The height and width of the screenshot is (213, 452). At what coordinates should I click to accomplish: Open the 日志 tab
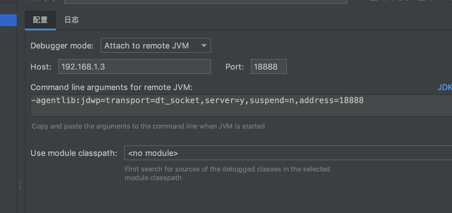[71, 20]
